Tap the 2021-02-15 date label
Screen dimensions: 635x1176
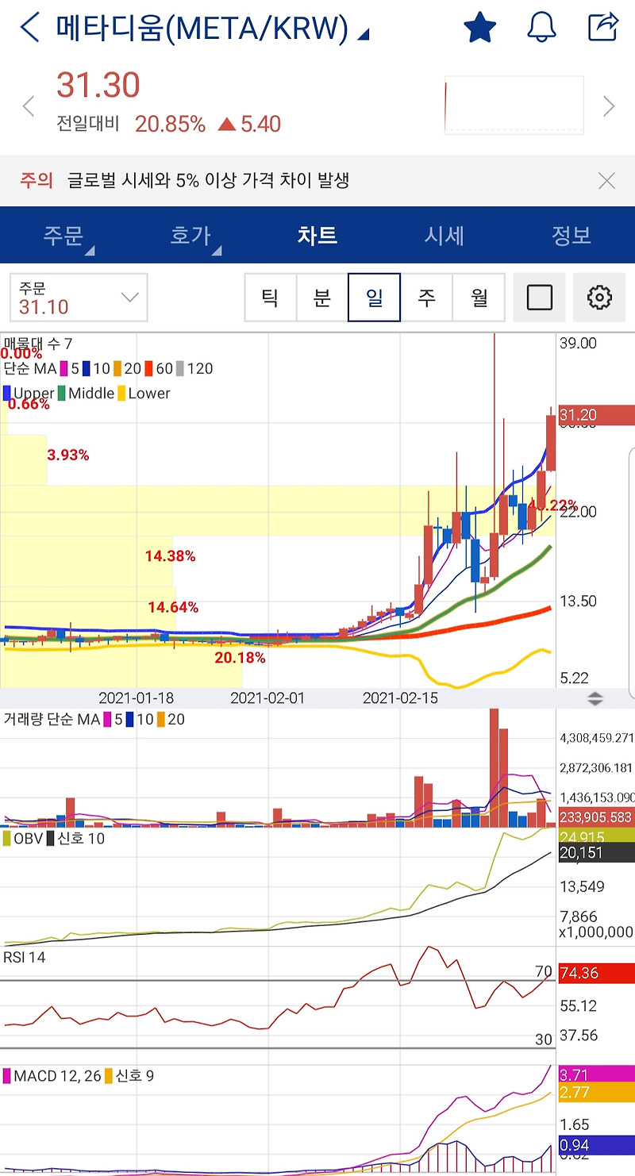pyautogui.click(x=400, y=698)
